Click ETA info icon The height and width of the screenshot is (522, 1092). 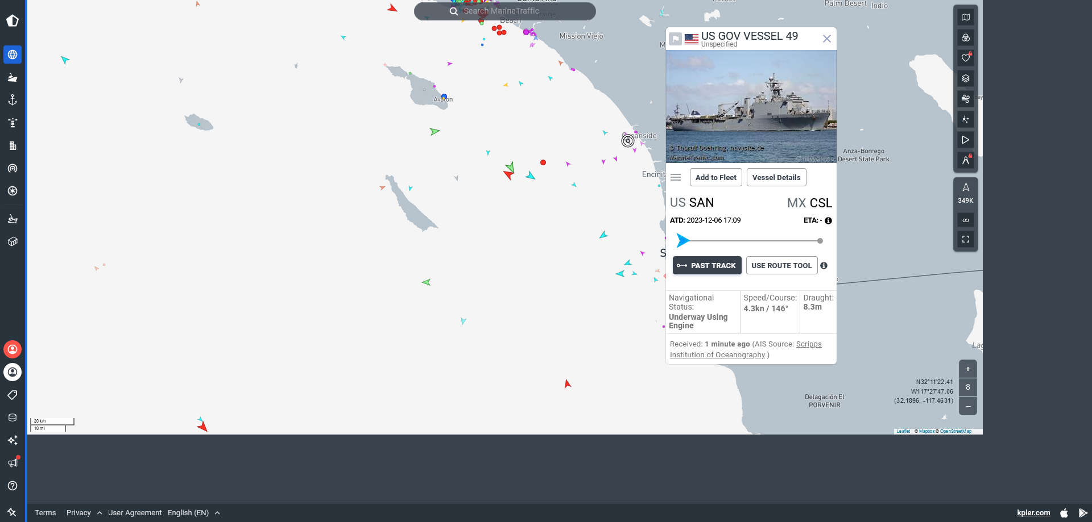(x=829, y=220)
